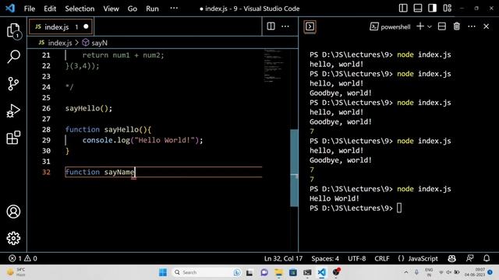Kill the terminal with trash icon

coord(457,26)
